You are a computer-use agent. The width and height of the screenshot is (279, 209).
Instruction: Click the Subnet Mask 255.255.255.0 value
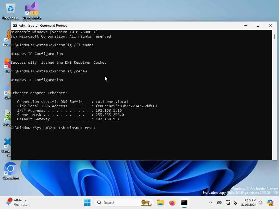pos(110,115)
